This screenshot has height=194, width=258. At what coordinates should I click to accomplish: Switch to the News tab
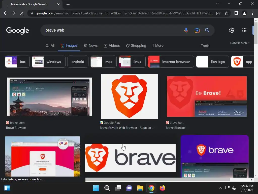pos(91,45)
